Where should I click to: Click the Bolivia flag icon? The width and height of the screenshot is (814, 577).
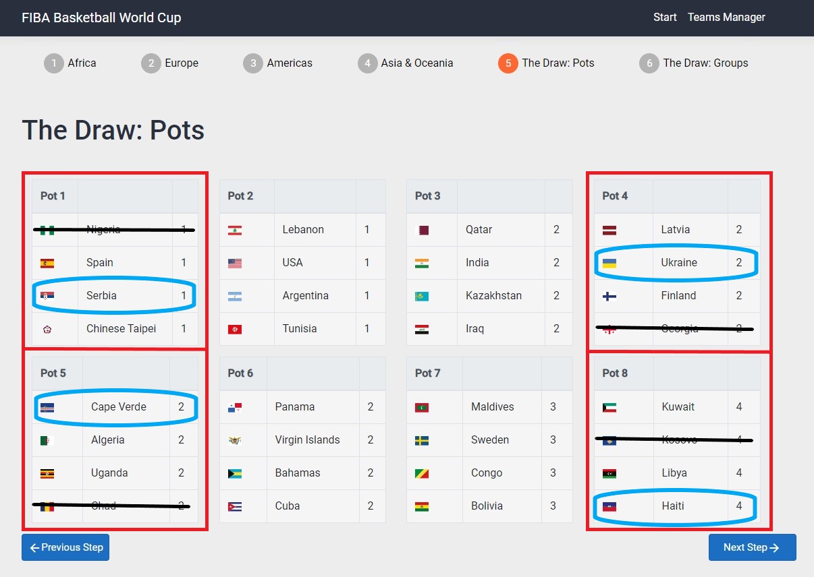point(422,506)
